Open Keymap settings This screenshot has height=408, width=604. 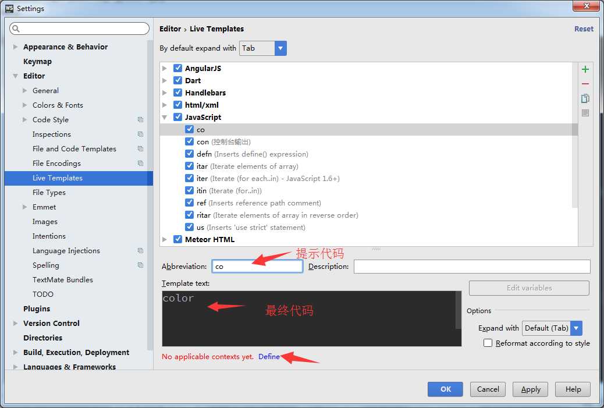tap(37, 62)
